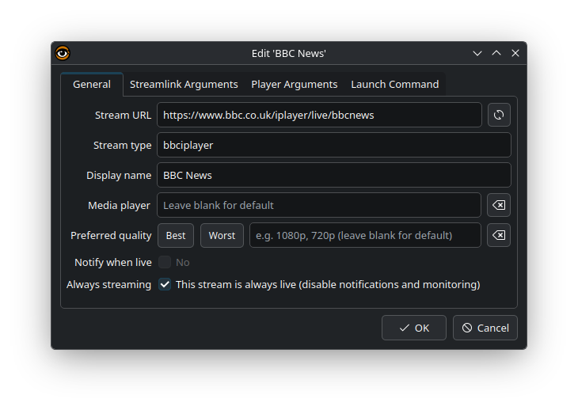Maximize the dialog with the up chevron
The image size is (578, 410).
[x=496, y=53]
